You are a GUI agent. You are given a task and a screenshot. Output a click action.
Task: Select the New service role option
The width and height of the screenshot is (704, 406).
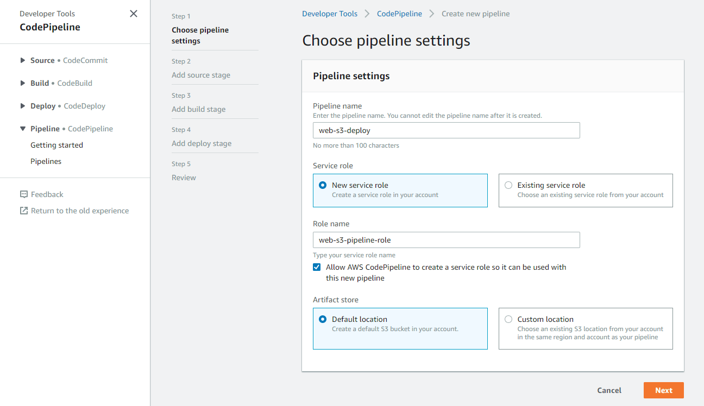point(323,185)
